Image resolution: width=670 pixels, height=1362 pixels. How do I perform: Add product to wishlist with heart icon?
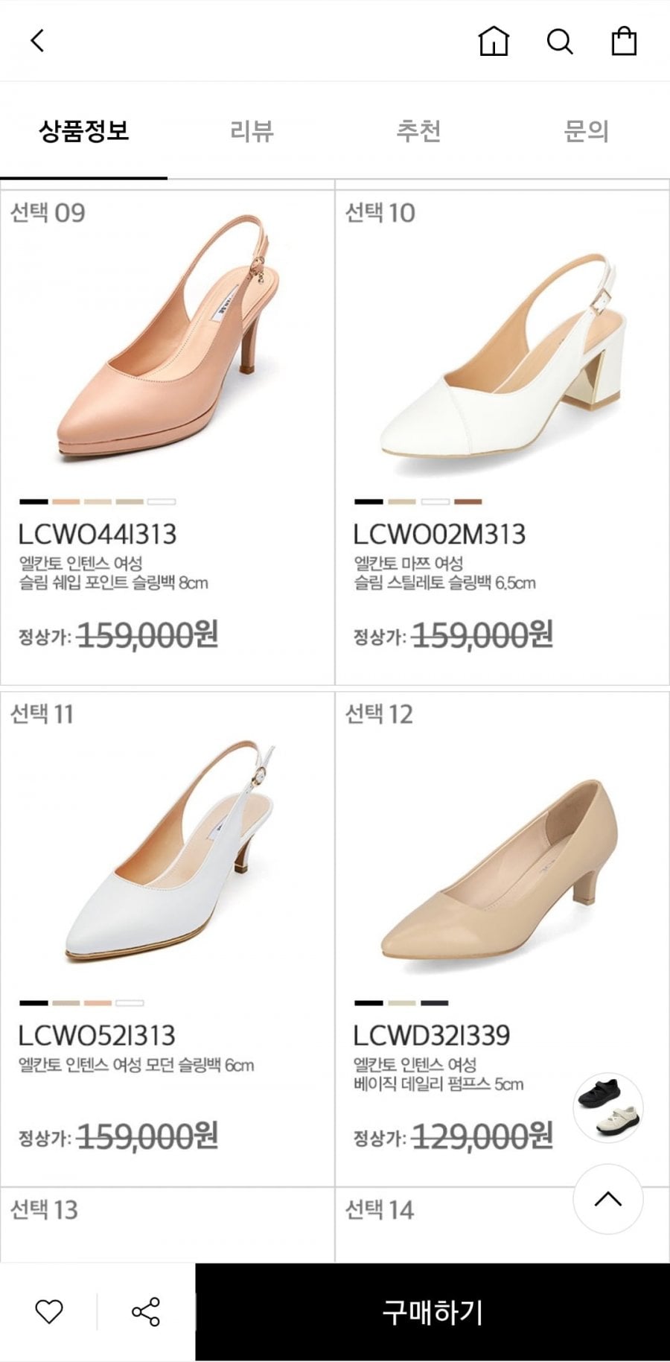tap(49, 1311)
